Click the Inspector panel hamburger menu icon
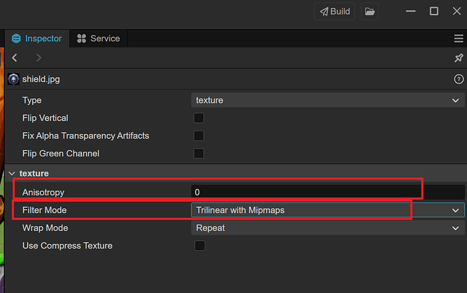The image size is (467, 293). point(458,39)
